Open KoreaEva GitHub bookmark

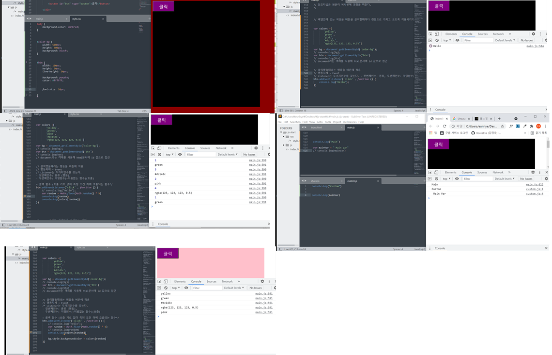pos(486,133)
